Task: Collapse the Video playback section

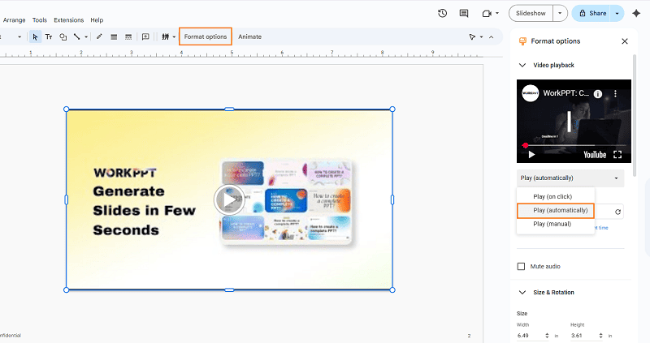Action: (522, 65)
